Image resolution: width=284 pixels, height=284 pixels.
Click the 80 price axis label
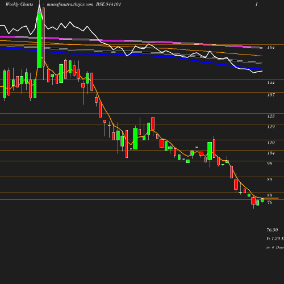coord(270,195)
